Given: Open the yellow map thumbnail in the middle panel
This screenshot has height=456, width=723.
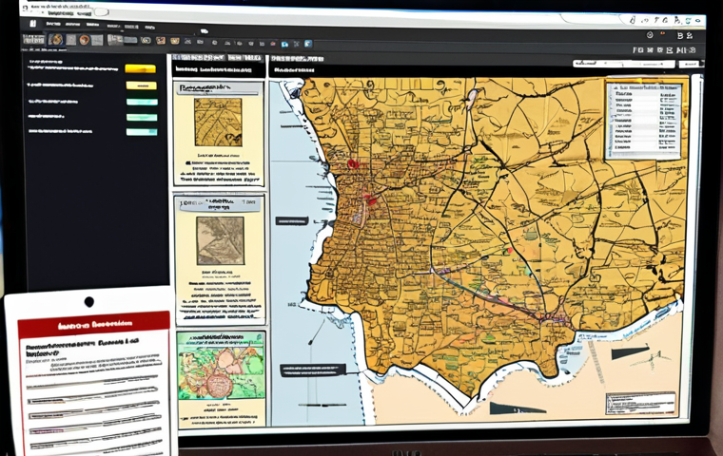Looking at the screenshot, I should (x=218, y=122).
